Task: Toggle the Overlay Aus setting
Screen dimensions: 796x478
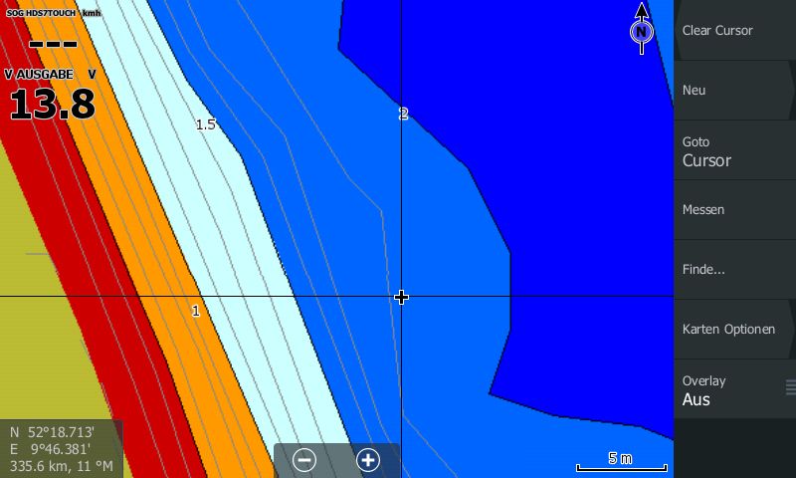Action: [x=726, y=389]
